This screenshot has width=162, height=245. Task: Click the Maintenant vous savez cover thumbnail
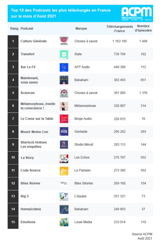click(64, 80)
